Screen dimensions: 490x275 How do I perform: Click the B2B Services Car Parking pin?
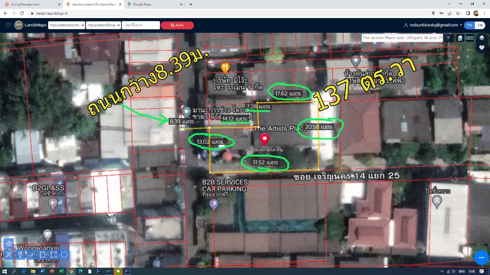214,205
